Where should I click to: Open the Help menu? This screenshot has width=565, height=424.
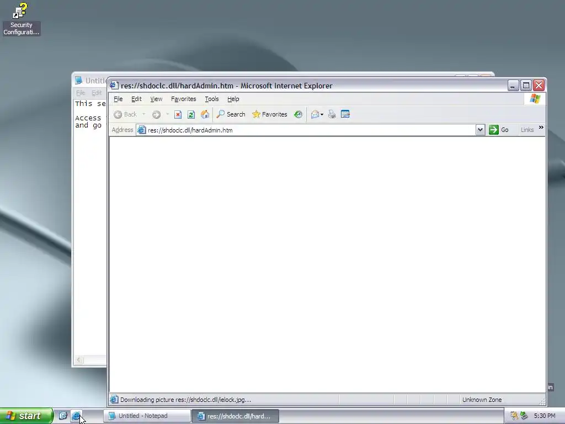(233, 99)
